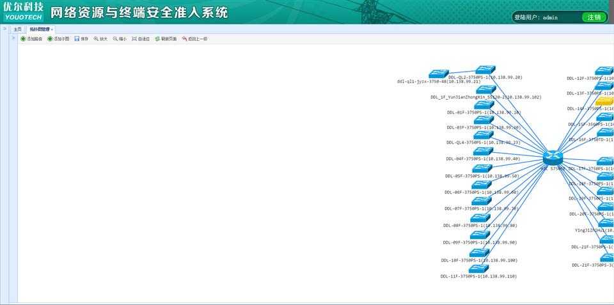The width and height of the screenshot is (614, 305).
Task: Select the DDL-QL4-3750PS-1 switch icon
Action: [484, 135]
